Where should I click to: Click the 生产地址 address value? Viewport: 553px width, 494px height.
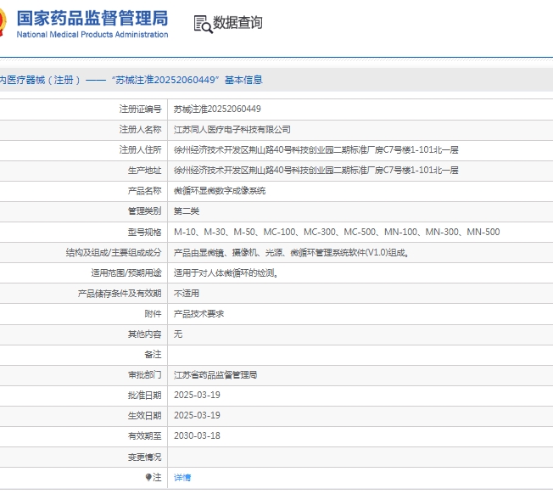[316, 171]
